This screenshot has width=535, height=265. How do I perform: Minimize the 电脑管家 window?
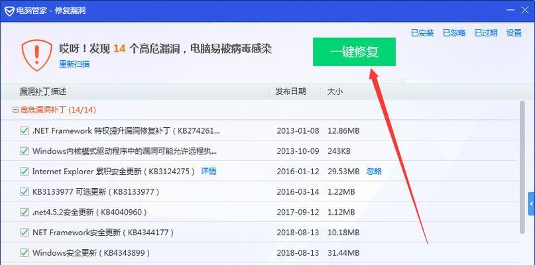click(510, 10)
